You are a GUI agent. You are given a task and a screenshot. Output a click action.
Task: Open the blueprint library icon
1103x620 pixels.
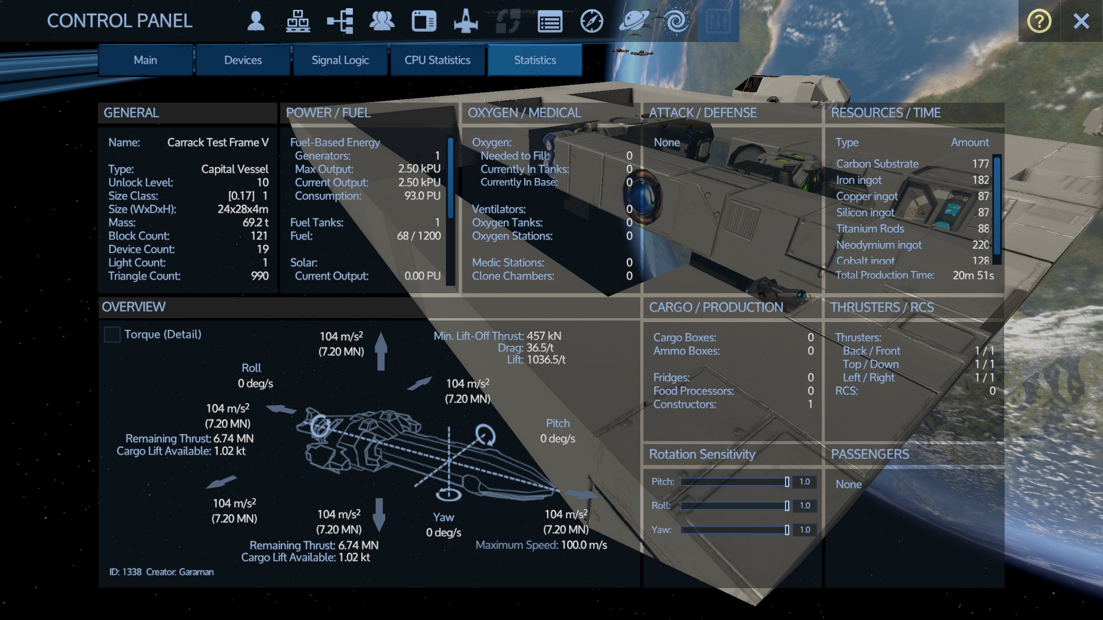click(424, 21)
